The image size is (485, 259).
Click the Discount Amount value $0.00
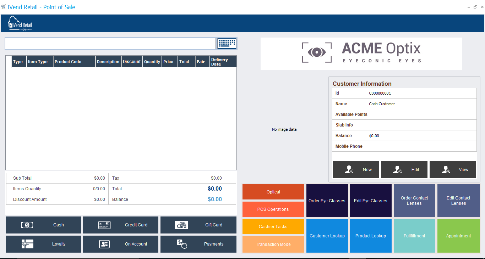coord(99,199)
